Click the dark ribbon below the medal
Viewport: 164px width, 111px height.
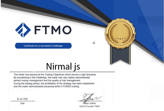click(120, 55)
